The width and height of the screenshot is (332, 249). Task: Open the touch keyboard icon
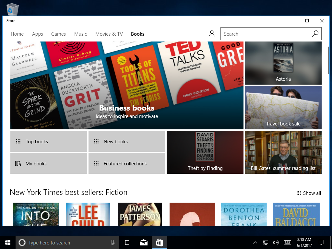point(287,243)
